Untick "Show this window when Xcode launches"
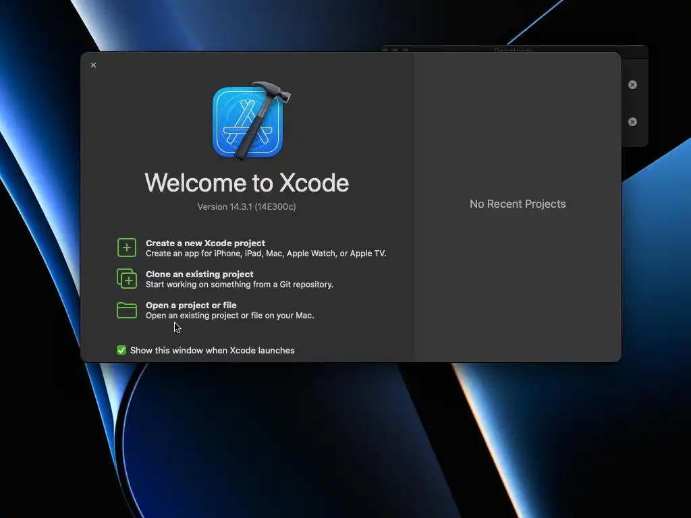This screenshot has height=518, width=691. click(121, 350)
